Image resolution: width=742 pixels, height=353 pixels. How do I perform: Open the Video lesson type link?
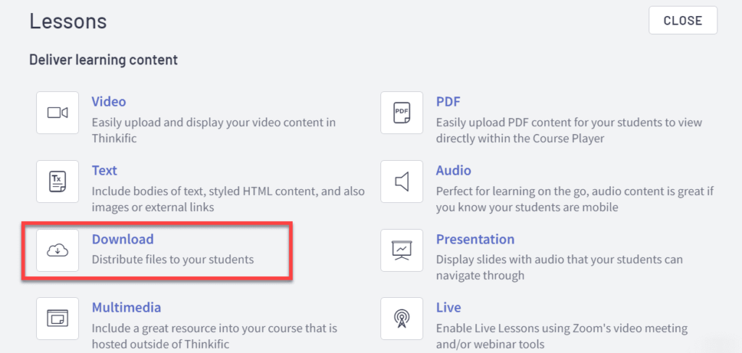tap(109, 101)
